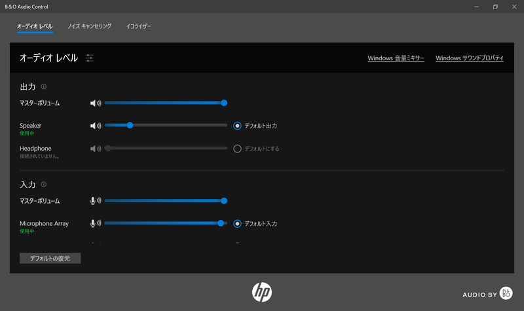
Task: Select Microphone Array as デフォルト入力
Action: tap(238, 224)
